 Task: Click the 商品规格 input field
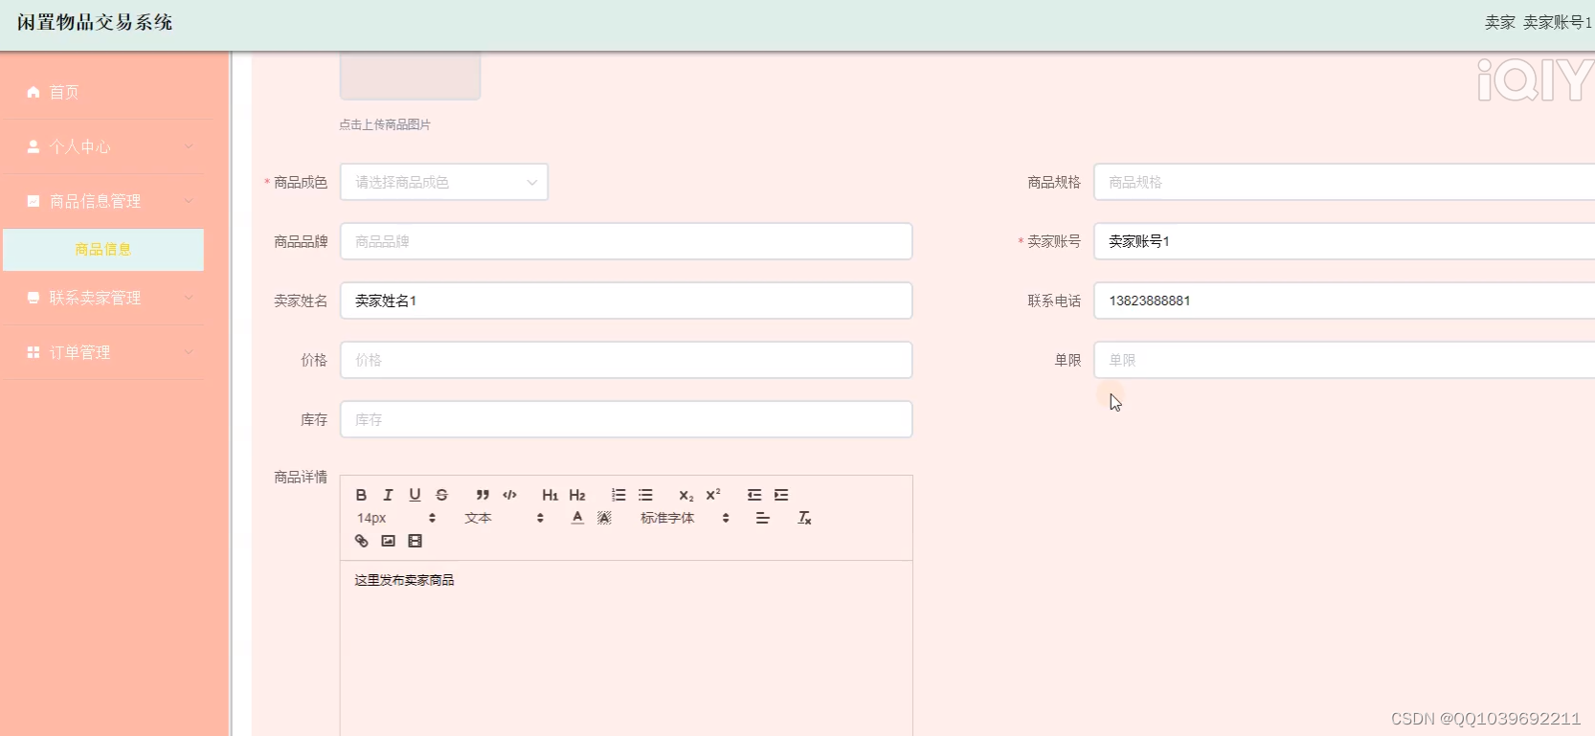coord(1344,182)
